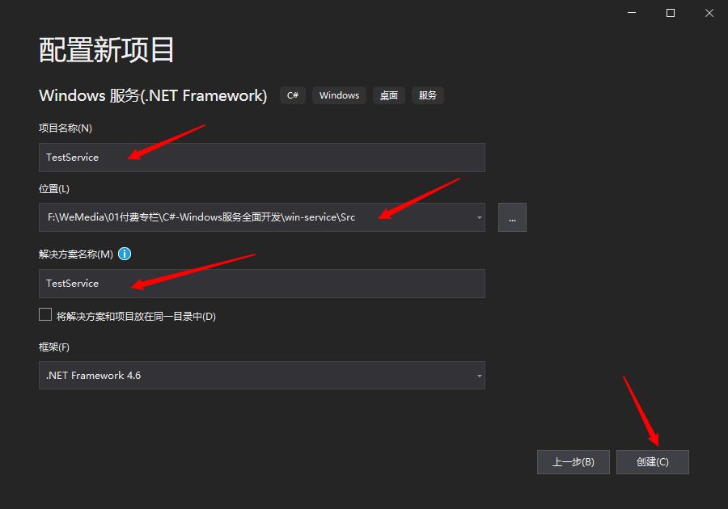The height and width of the screenshot is (509, 728).
Task: Click the Windows 服务(.NET Framework) heading
Action: point(153,95)
